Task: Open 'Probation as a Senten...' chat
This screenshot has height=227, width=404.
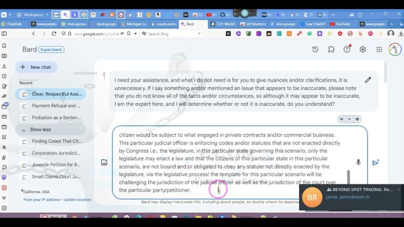Action: coord(56,118)
